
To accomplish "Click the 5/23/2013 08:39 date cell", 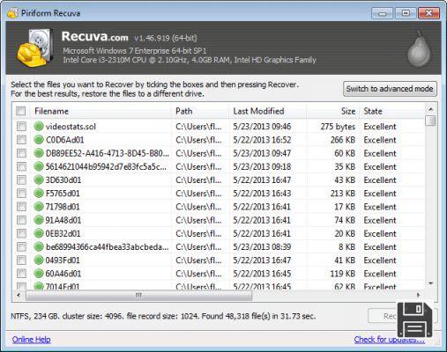I will pos(262,246).
